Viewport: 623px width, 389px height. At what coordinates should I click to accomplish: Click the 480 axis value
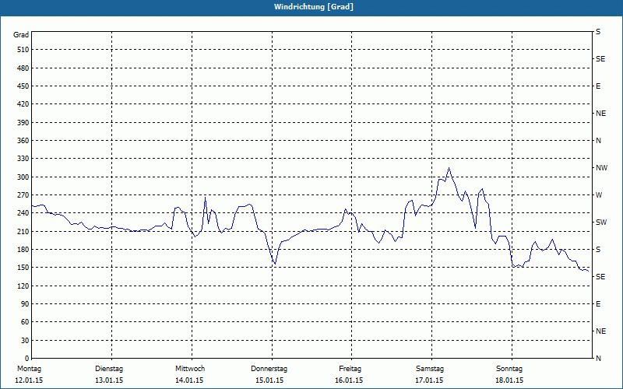point(23,68)
